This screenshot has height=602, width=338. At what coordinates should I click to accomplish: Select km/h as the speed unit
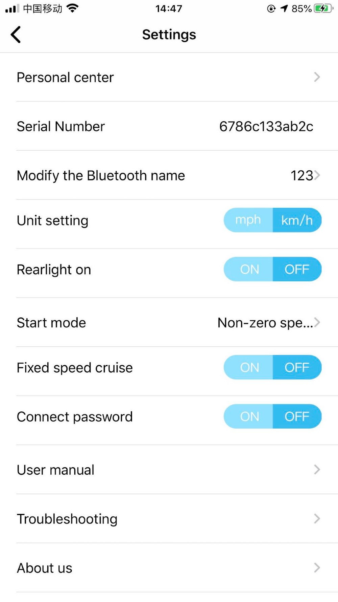point(297,220)
